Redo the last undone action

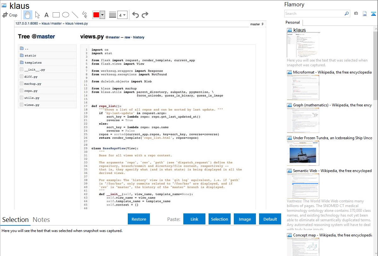point(145,15)
